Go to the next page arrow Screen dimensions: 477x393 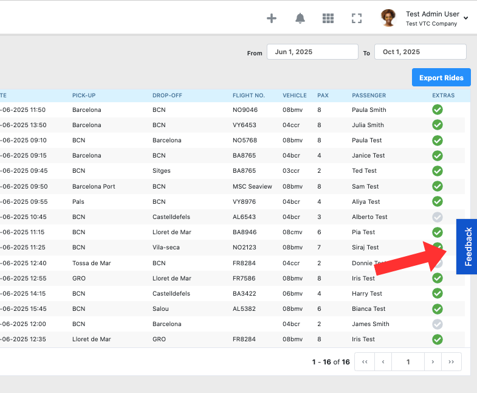tap(433, 362)
